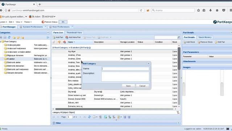Collapse the Categories panel
The image size is (232, 131).
click(48, 32)
